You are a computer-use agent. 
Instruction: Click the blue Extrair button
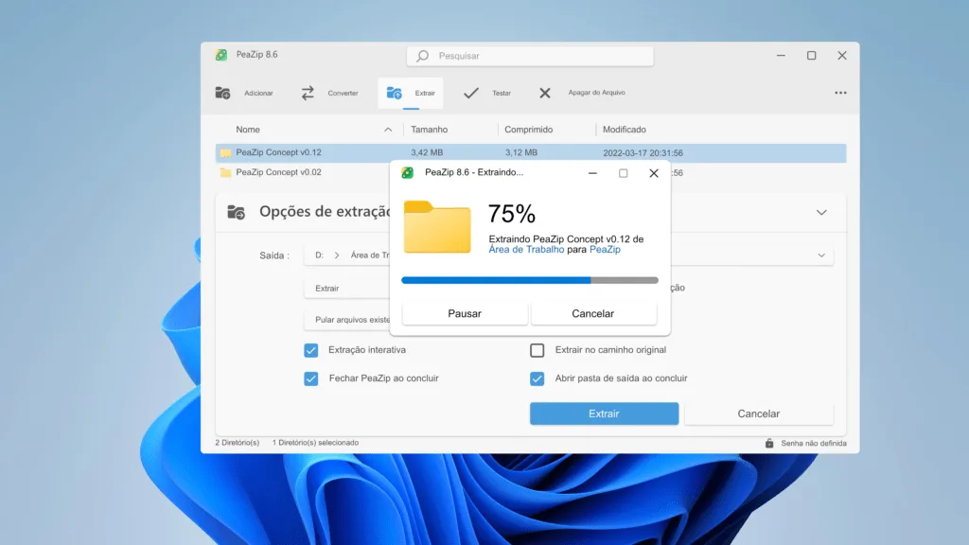(604, 413)
